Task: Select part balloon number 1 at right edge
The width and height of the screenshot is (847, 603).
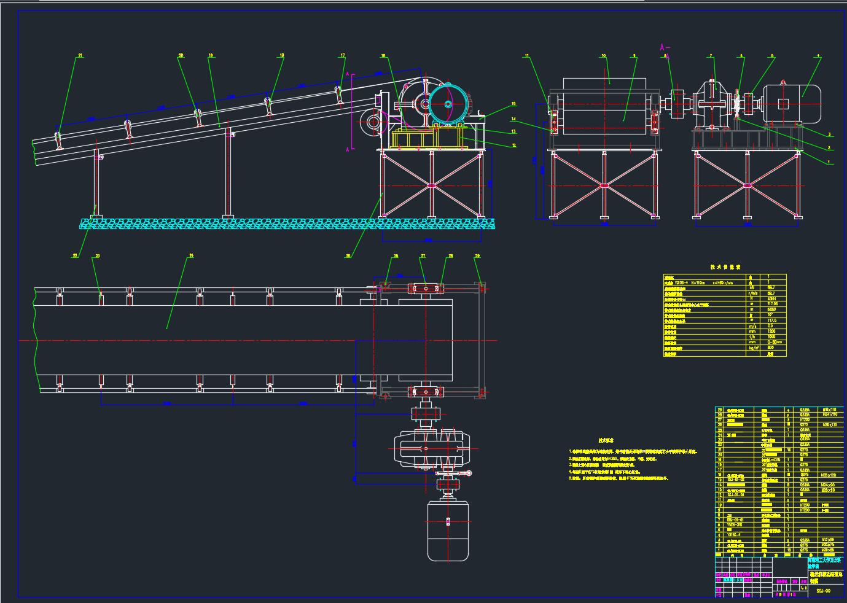Action: 829,162
